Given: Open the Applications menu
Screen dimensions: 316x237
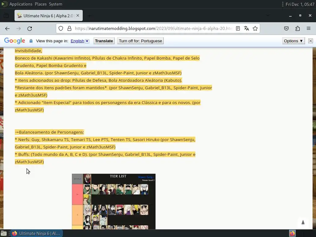Looking at the screenshot, I should (x=21, y=4).
